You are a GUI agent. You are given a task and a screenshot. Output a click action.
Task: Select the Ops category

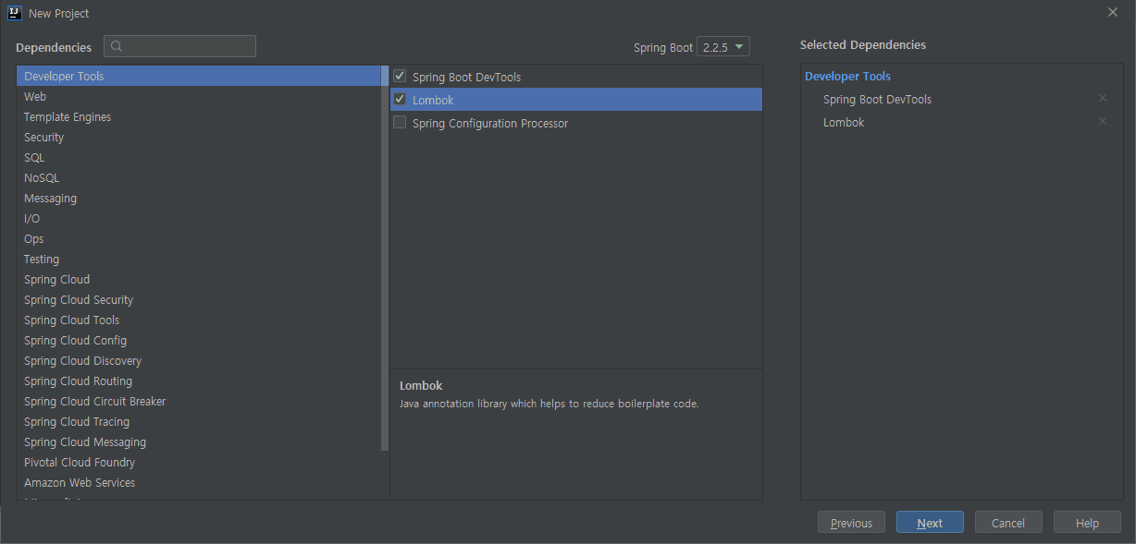click(x=199, y=238)
